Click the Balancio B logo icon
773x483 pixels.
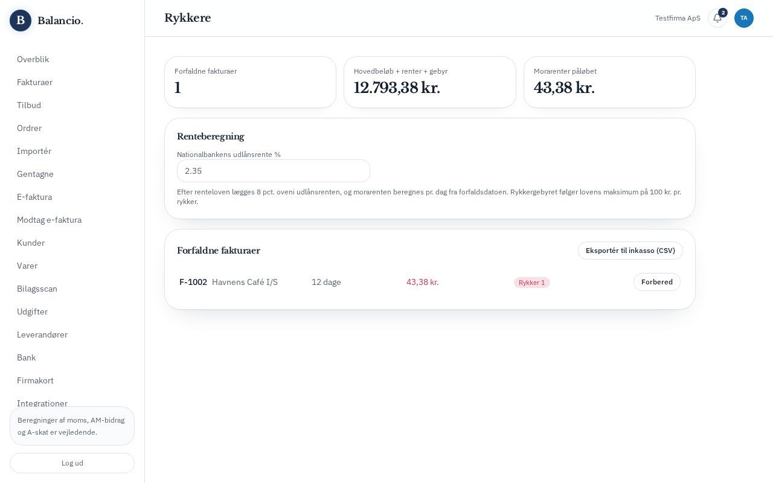point(21,21)
